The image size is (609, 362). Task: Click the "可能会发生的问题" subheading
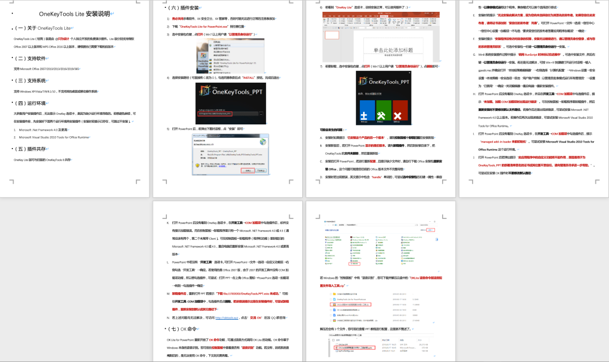(332, 130)
